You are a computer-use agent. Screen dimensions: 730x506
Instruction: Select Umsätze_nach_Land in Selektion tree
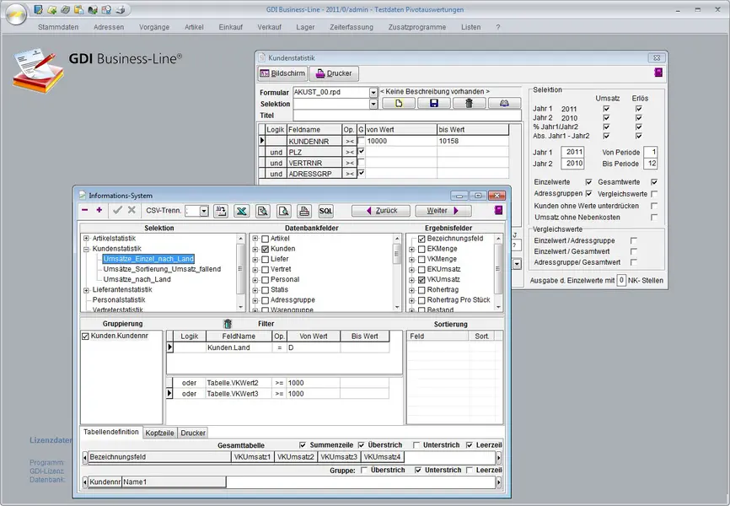click(x=137, y=279)
